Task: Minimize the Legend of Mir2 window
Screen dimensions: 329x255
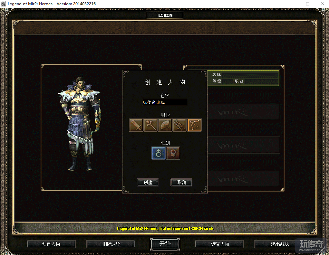Action: click(x=293, y=4)
